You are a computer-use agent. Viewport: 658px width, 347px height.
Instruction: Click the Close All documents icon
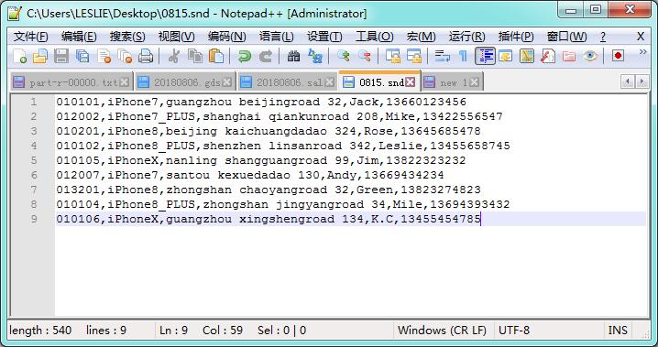[125, 56]
